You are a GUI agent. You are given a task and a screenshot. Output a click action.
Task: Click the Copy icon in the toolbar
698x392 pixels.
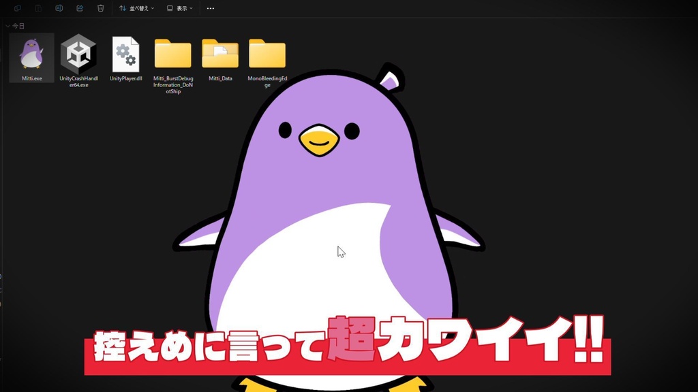pos(18,8)
